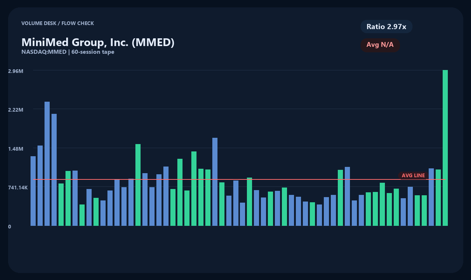Click the 2.96M axis label
The image size is (471, 280).
[16, 71]
